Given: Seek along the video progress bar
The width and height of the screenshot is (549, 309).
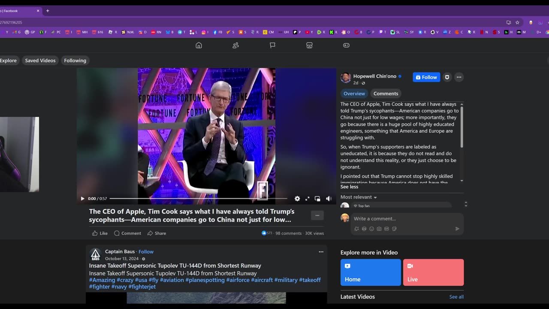Looking at the screenshot, I should coord(198,199).
